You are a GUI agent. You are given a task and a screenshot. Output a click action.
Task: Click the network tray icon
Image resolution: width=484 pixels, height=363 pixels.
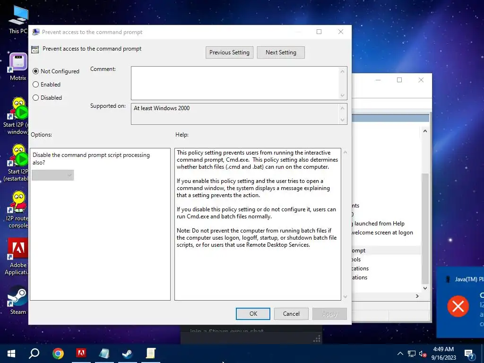pos(412,354)
